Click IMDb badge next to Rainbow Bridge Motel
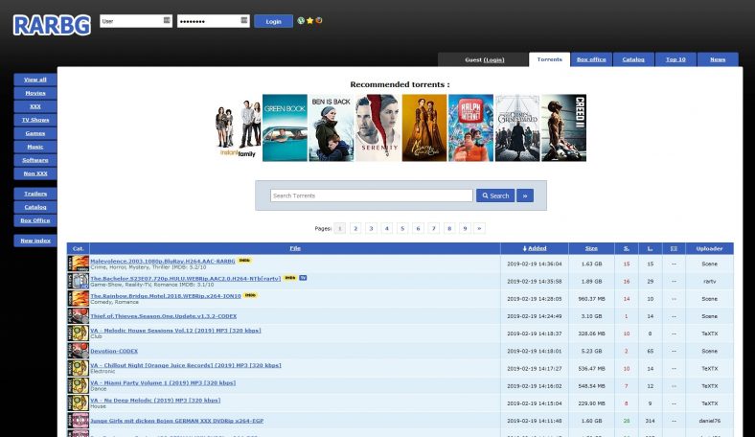 (x=250, y=295)
